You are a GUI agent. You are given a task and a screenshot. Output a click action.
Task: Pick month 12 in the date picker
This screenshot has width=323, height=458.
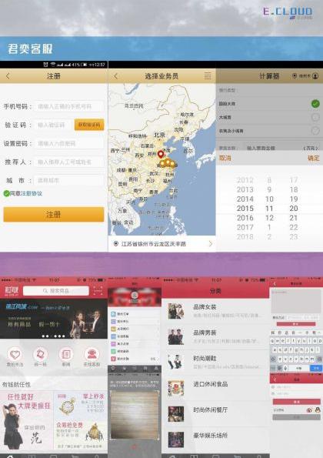[x=269, y=218]
